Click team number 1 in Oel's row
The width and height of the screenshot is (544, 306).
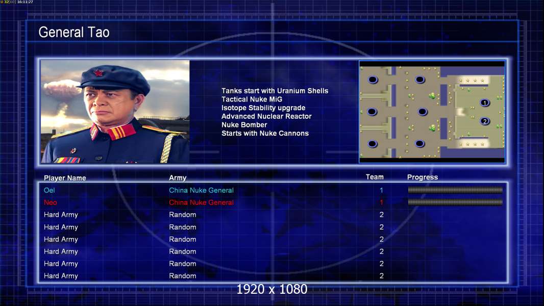tap(381, 190)
